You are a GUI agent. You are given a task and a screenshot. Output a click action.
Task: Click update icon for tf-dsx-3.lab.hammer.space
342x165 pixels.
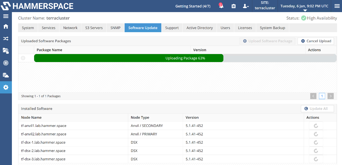(x=316, y=159)
